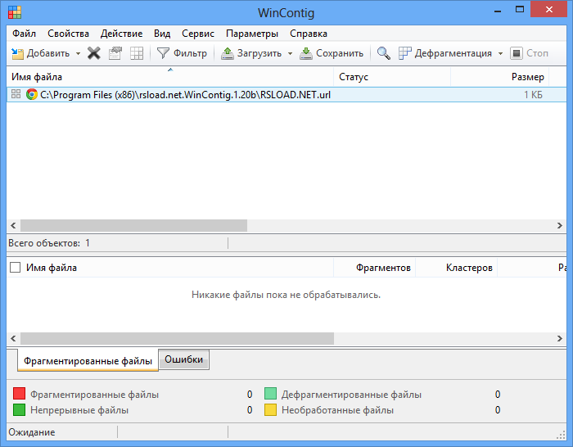Sort by the Размер column header
This screenshot has width=573, height=447.
point(500,77)
